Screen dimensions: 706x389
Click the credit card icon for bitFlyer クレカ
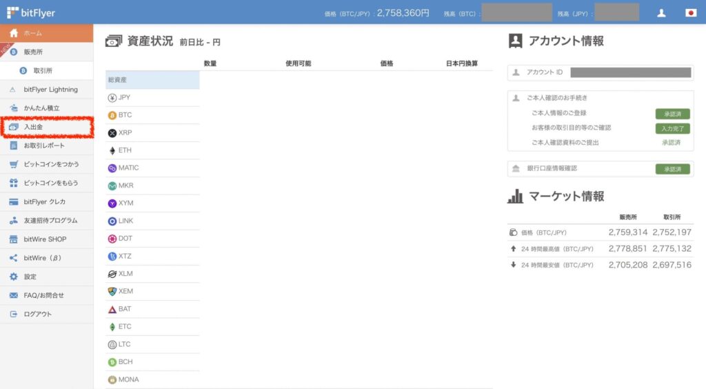(x=14, y=201)
